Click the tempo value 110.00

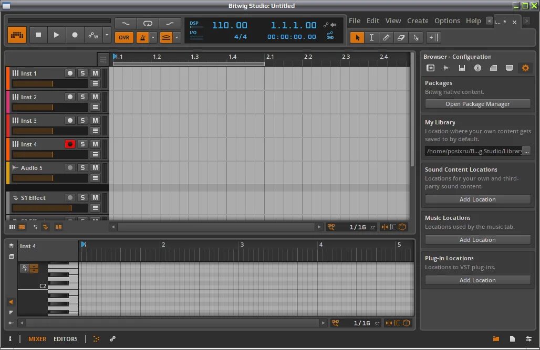230,25
